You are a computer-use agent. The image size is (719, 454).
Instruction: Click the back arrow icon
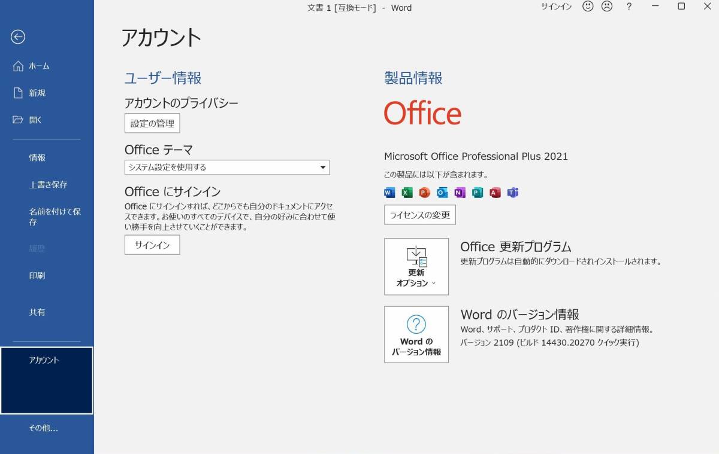coord(18,37)
